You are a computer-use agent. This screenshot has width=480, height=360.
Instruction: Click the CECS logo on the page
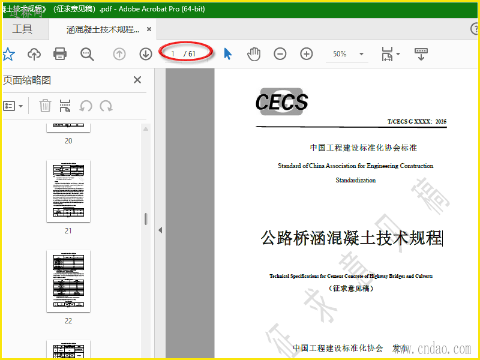click(x=281, y=101)
